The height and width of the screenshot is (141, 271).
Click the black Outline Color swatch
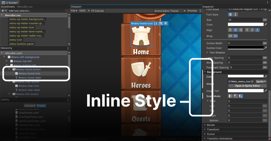245,48
